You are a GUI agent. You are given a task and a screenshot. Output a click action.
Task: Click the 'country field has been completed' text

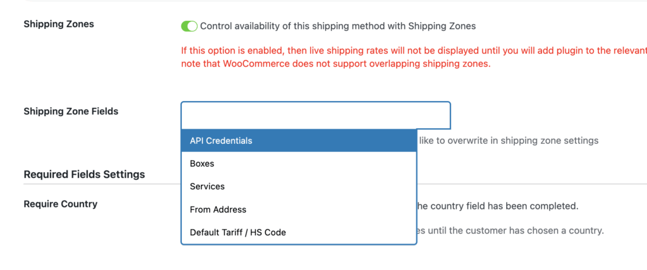tap(499, 206)
